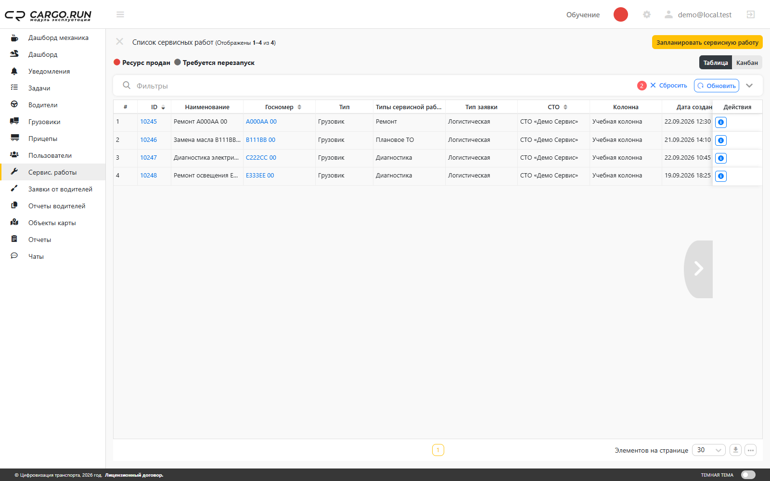Open Заявки от водителей in sidebar
This screenshot has height=481, width=770.
click(53, 189)
